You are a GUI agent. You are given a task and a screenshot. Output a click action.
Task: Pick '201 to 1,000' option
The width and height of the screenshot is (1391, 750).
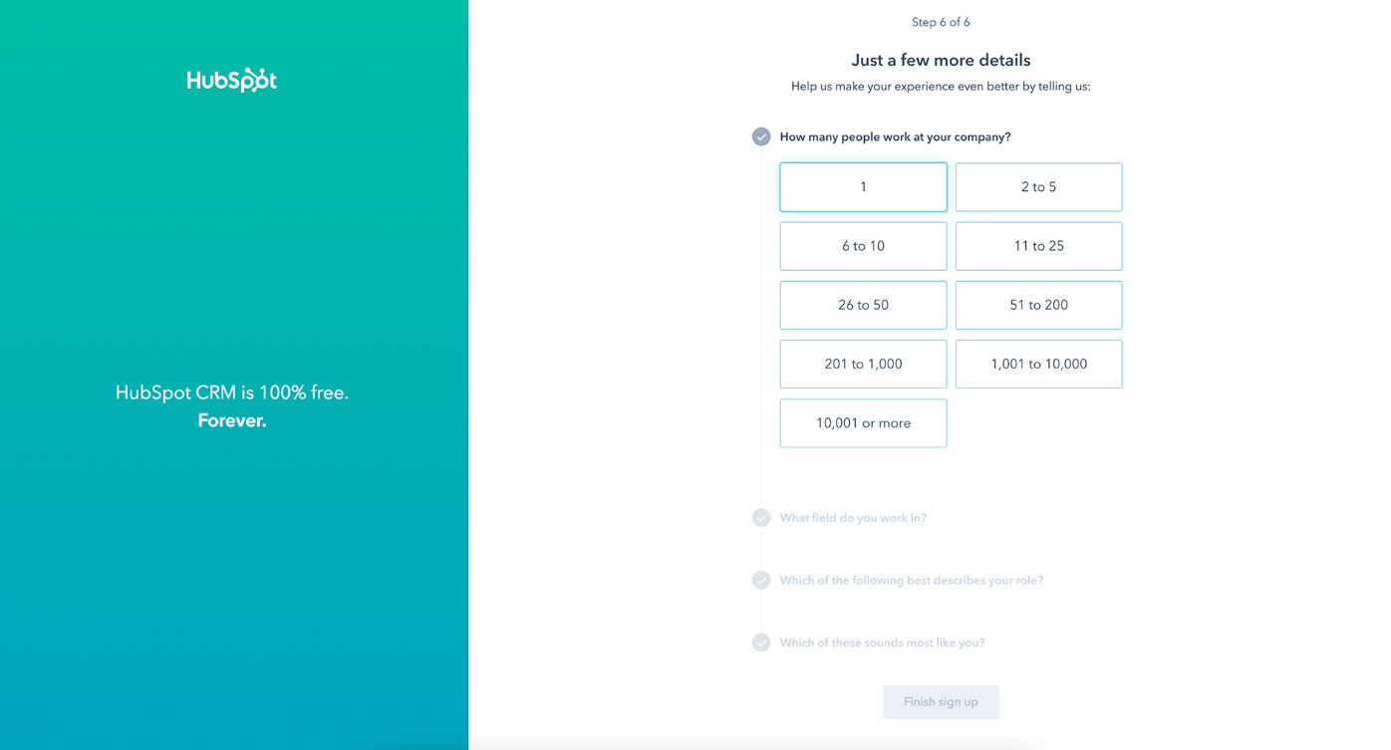click(863, 364)
